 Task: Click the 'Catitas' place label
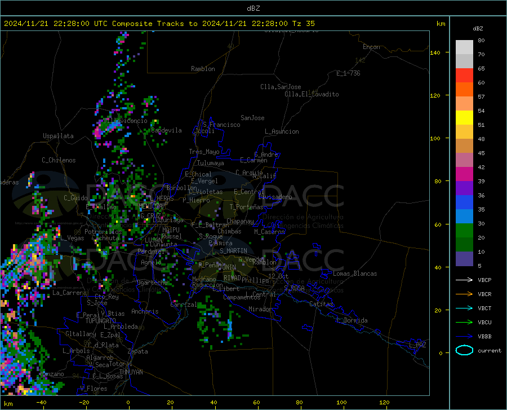(x=321, y=304)
